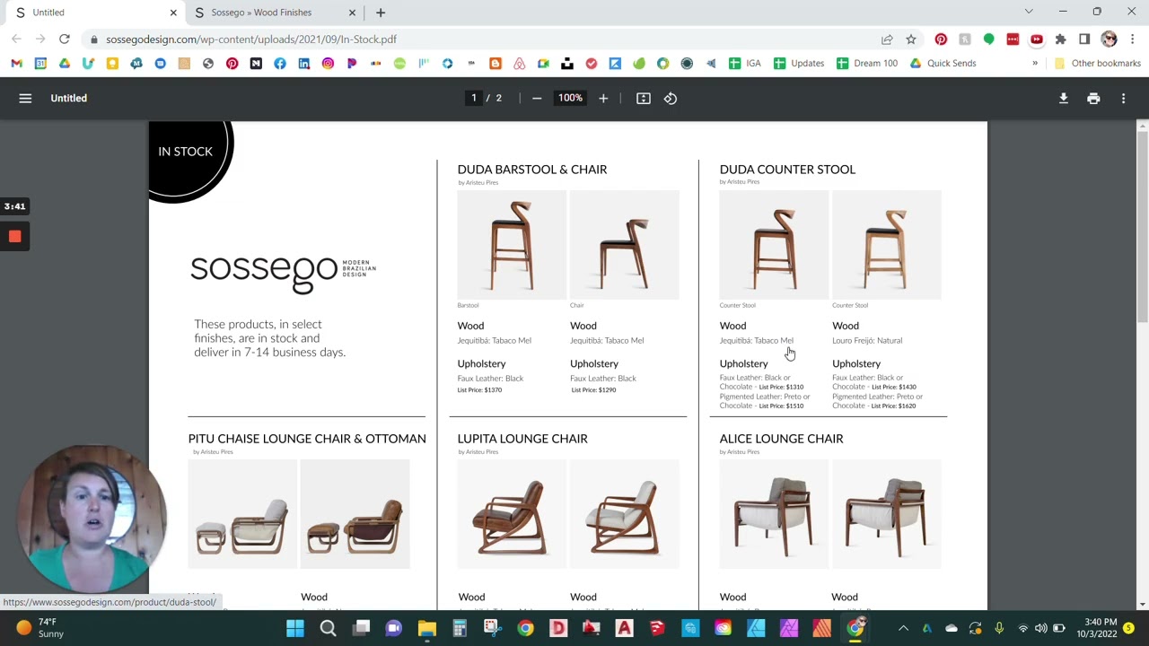
Task: Open the Quick Sends bookmark
Action: point(943,63)
